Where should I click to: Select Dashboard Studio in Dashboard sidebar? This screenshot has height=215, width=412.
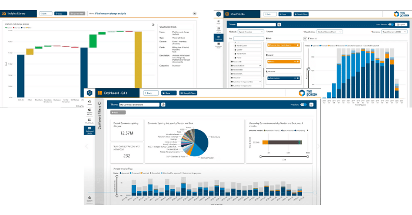(x=89, y=130)
